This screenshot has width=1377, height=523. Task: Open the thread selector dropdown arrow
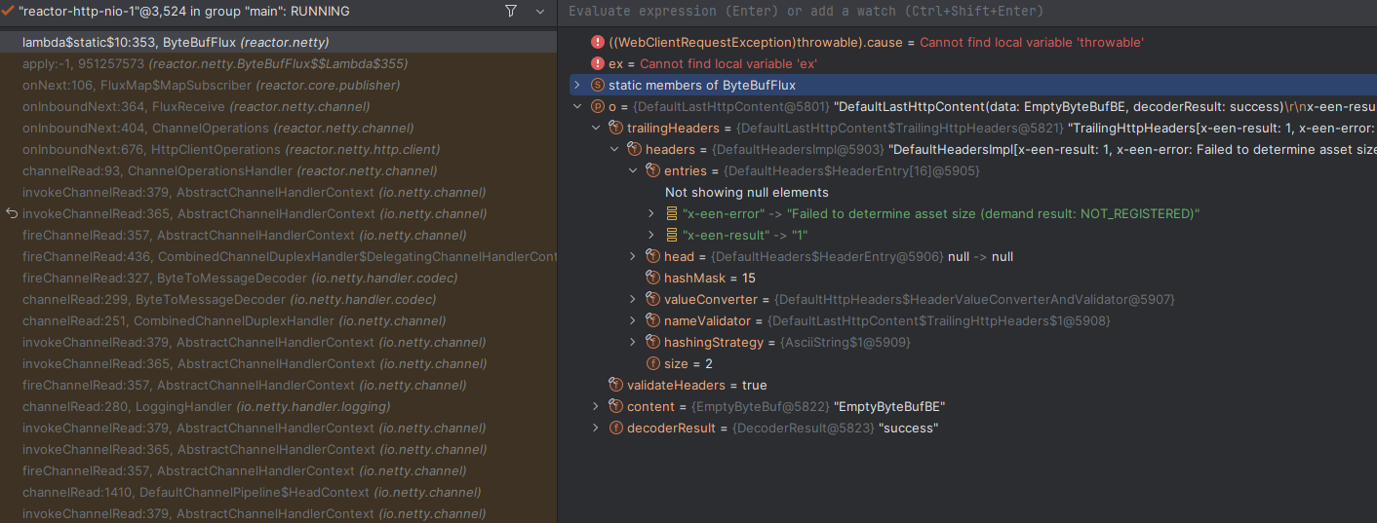[540, 12]
